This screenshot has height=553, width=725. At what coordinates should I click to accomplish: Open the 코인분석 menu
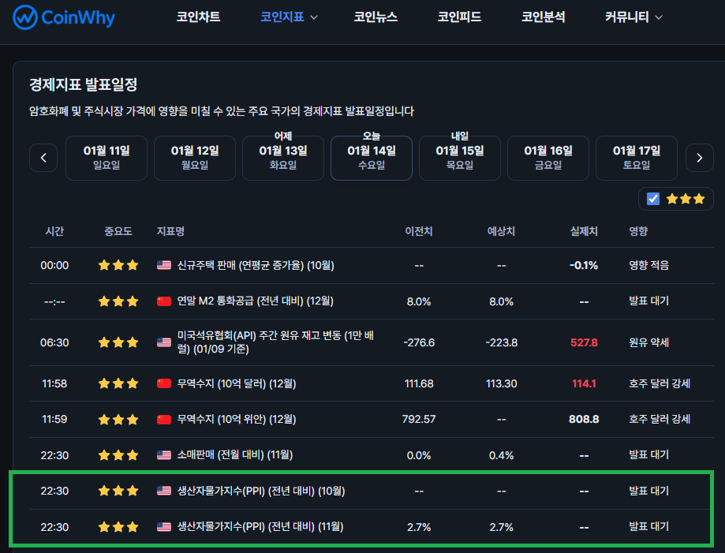(x=543, y=17)
